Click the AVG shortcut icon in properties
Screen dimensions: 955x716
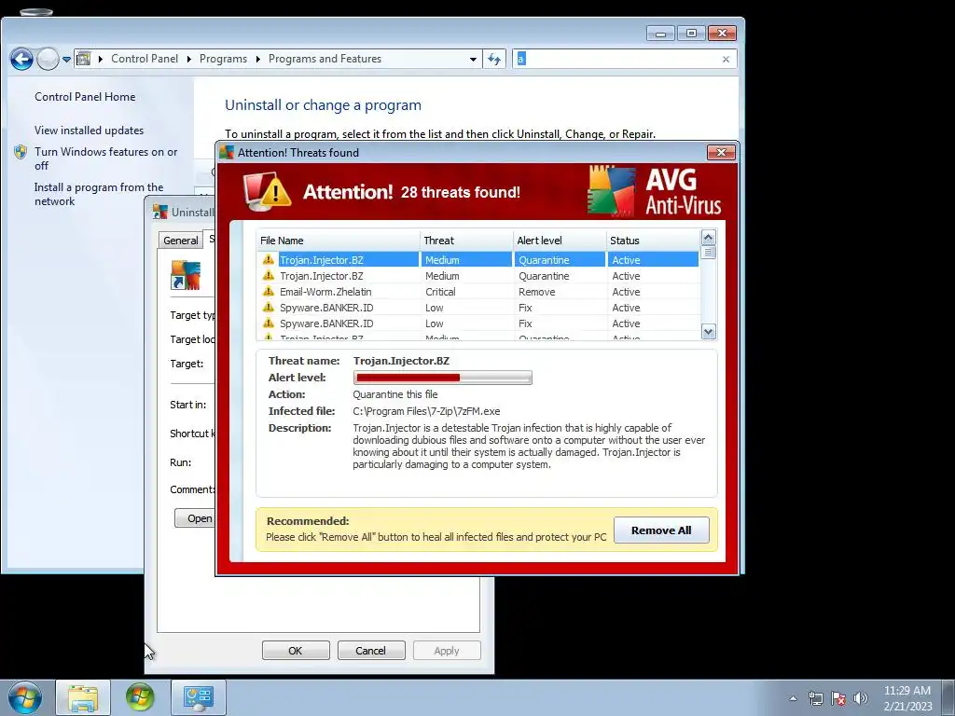click(x=186, y=275)
